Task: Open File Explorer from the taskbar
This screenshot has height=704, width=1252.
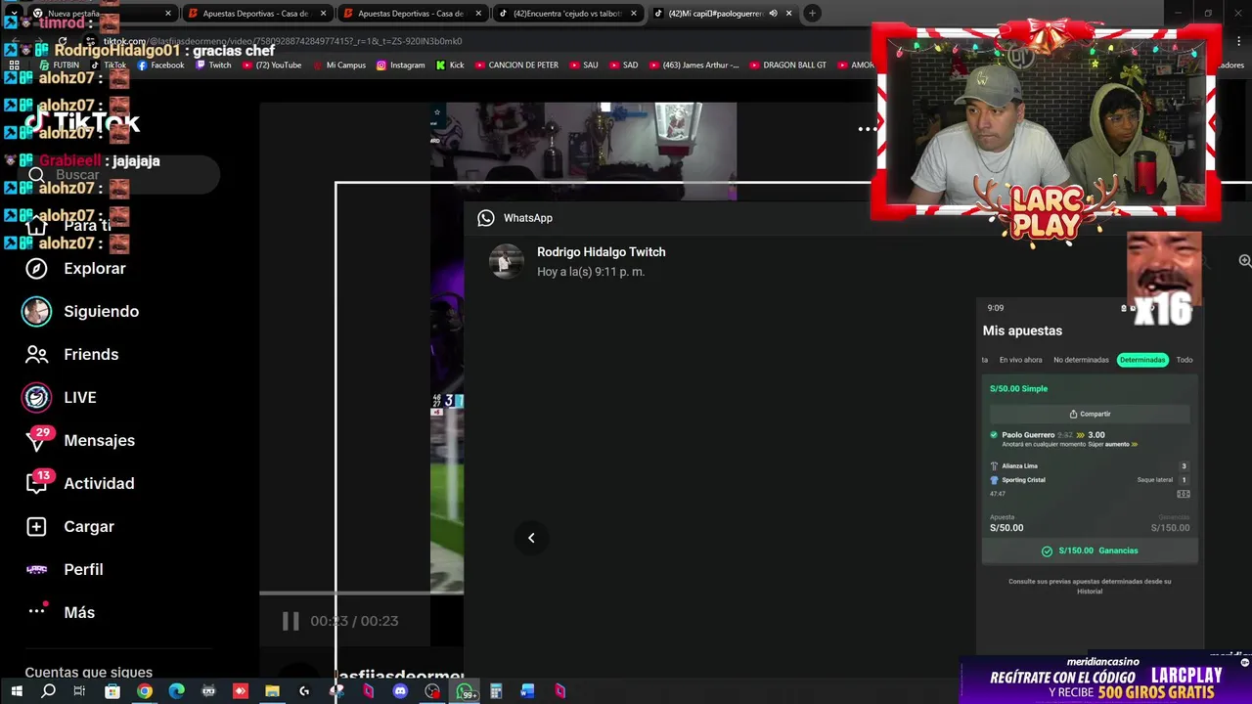Action: coord(272,691)
